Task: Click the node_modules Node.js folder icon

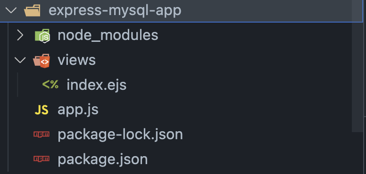Action: pyautogui.click(x=42, y=36)
